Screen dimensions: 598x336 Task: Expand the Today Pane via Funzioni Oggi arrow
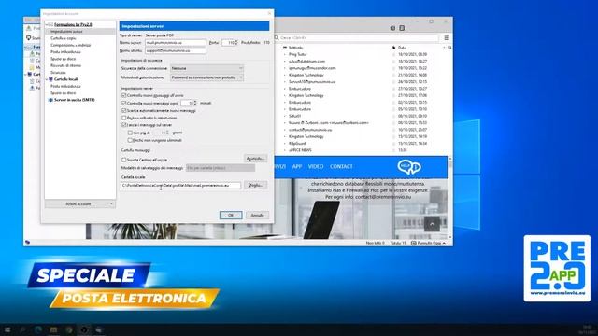click(444, 243)
